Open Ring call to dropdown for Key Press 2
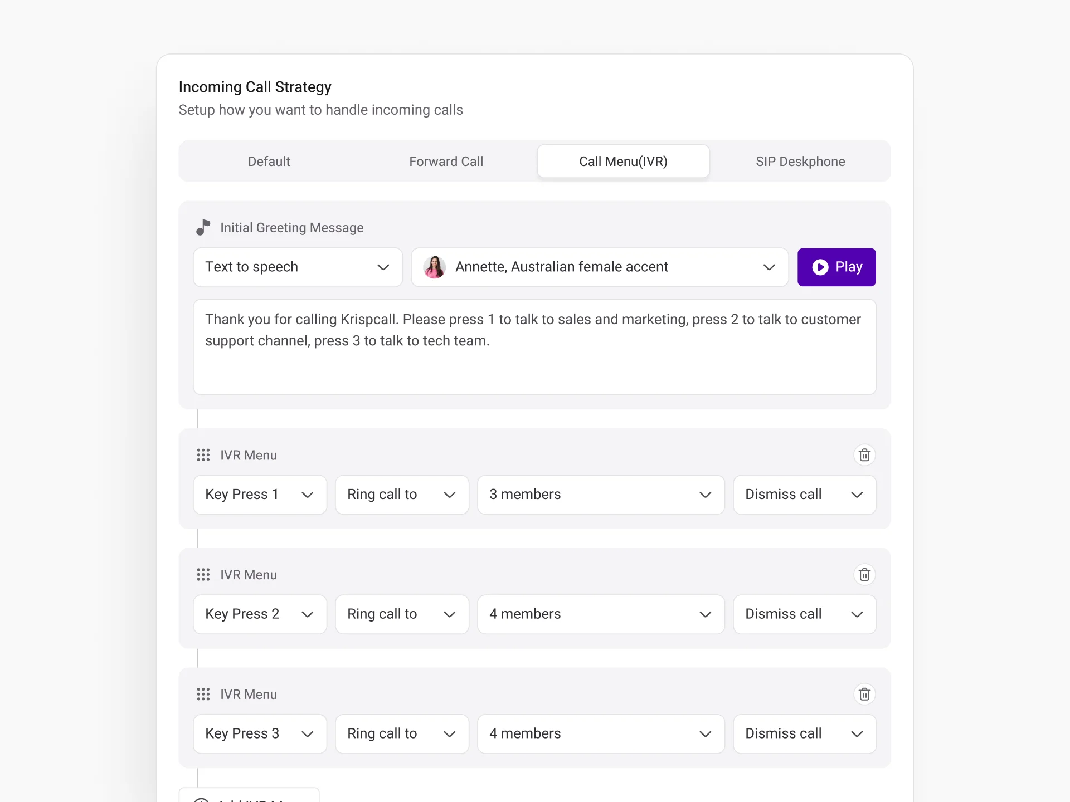 tap(402, 614)
